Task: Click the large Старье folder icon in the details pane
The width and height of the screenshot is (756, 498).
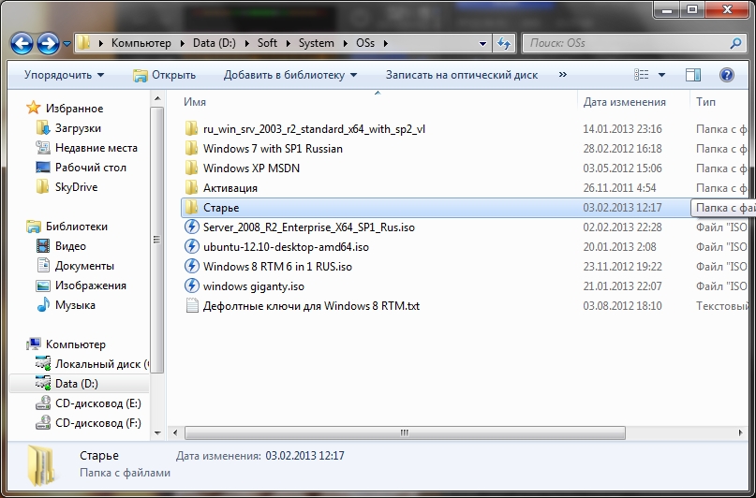Action: (x=42, y=464)
